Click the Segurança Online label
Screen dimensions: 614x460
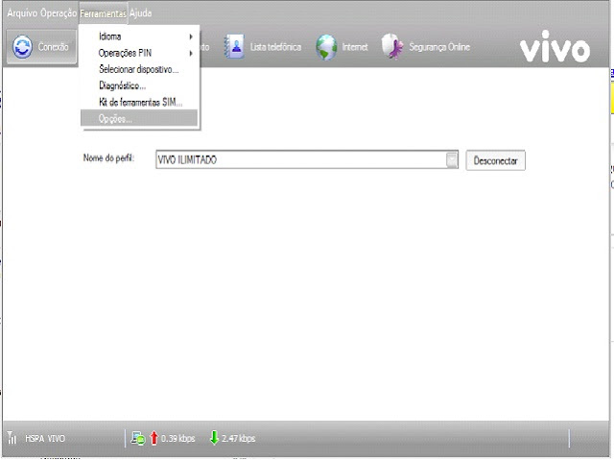pyautogui.click(x=439, y=47)
